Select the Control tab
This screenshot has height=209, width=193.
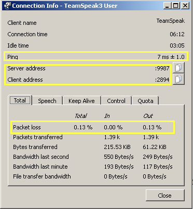[x=116, y=101]
